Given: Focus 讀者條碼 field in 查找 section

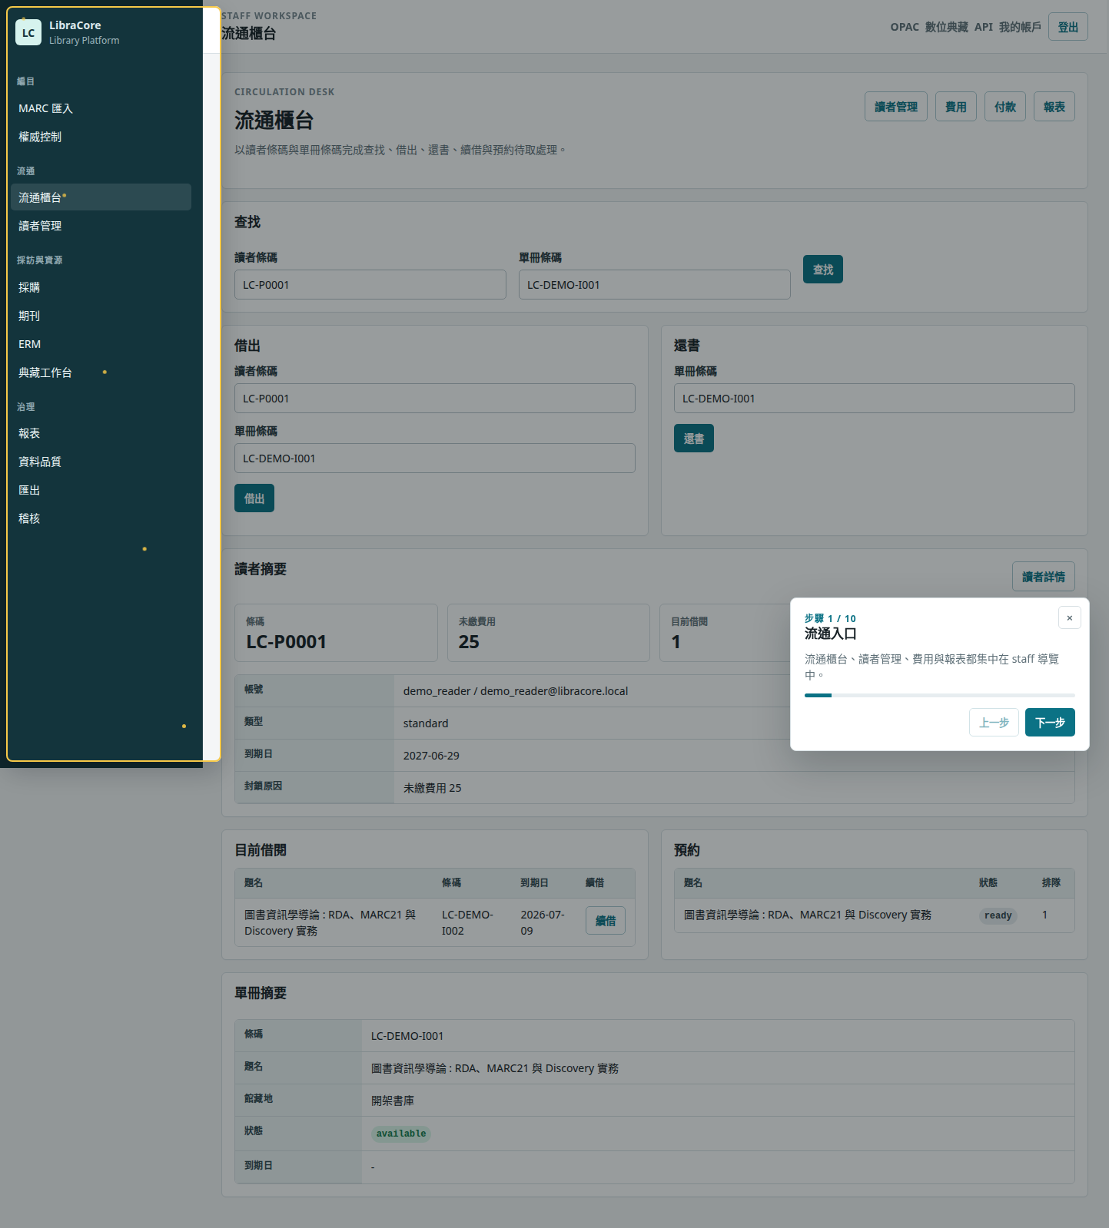Looking at the screenshot, I should point(370,284).
